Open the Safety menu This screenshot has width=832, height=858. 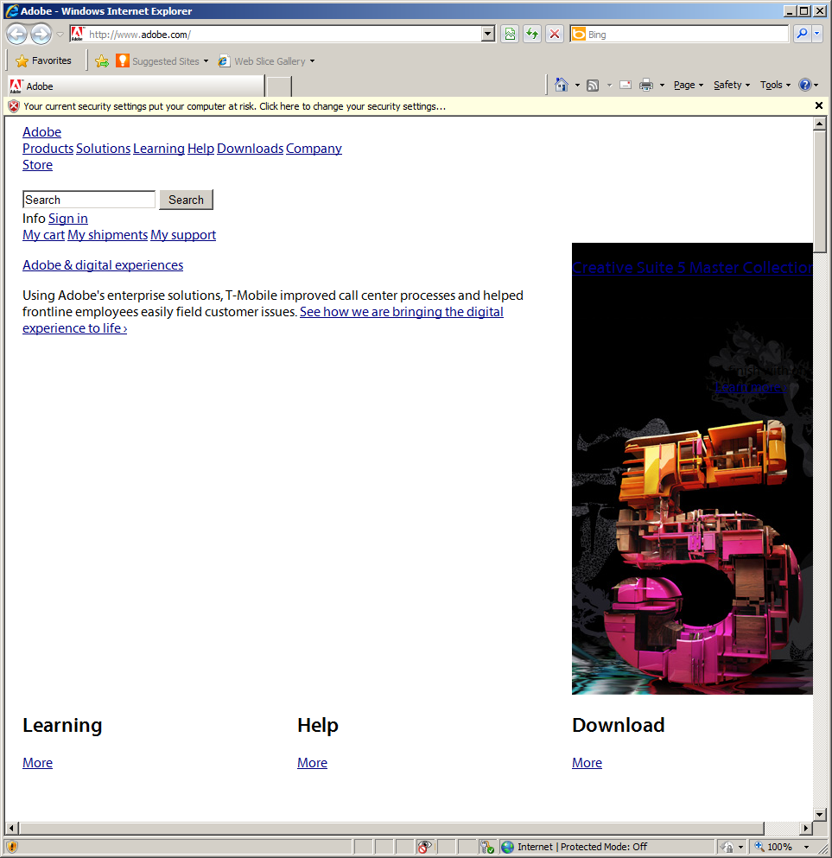(732, 85)
